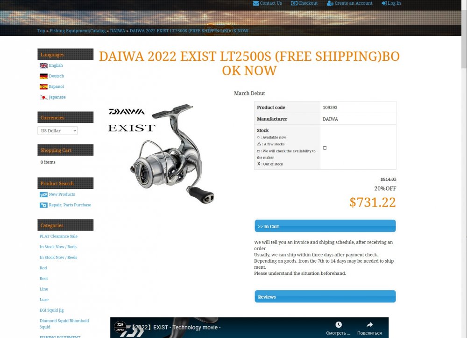Click the Repair, Parts Purchase icon
This screenshot has height=338, width=467.
[43, 205]
